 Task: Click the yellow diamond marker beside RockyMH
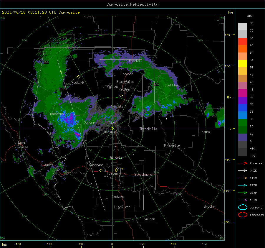(79, 77)
